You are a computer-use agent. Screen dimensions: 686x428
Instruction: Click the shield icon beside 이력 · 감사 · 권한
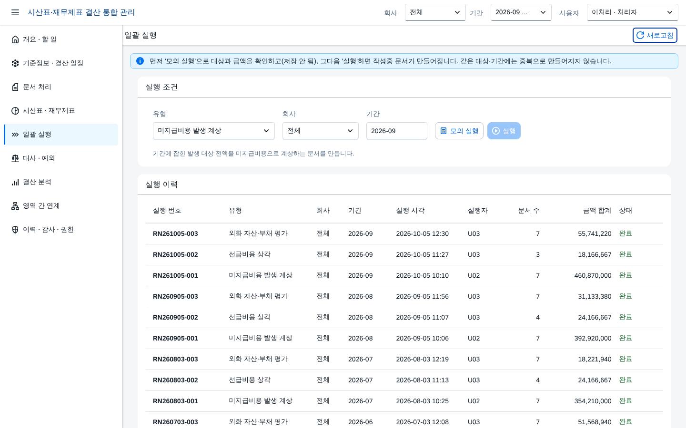click(x=15, y=230)
